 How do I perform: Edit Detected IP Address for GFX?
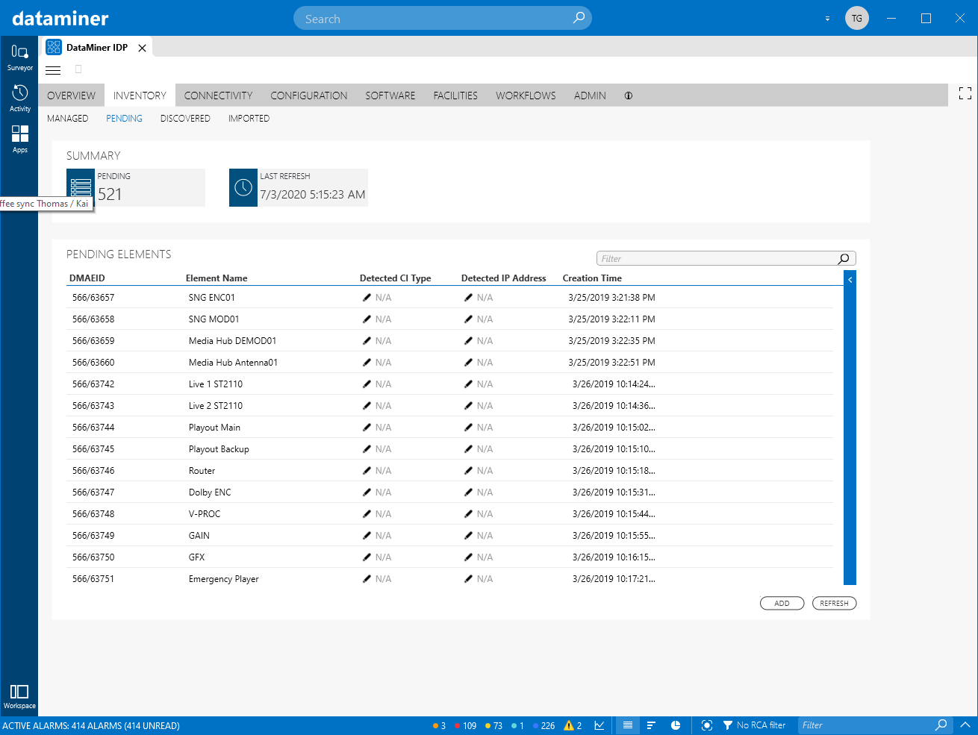[x=468, y=557]
